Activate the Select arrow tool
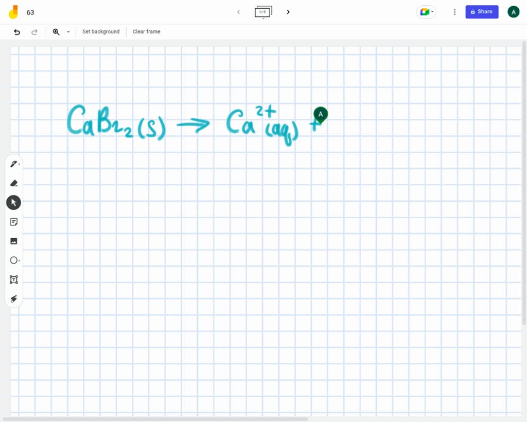This screenshot has width=527, height=422. click(13, 202)
